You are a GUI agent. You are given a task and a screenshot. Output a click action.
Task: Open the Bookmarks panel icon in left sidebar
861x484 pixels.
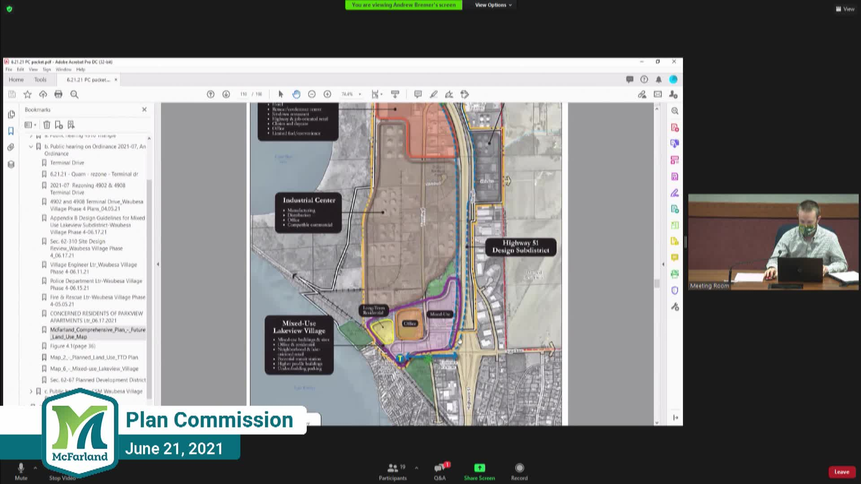coord(11,130)
